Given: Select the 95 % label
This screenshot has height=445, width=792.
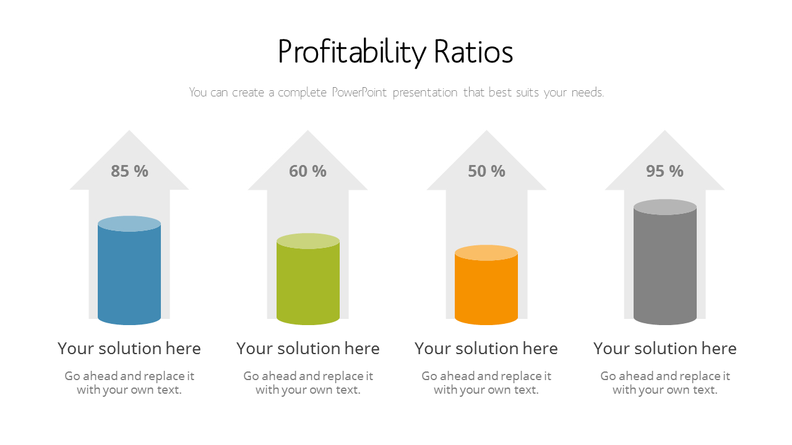Looking at the screenshot, I should coord(665,171).
